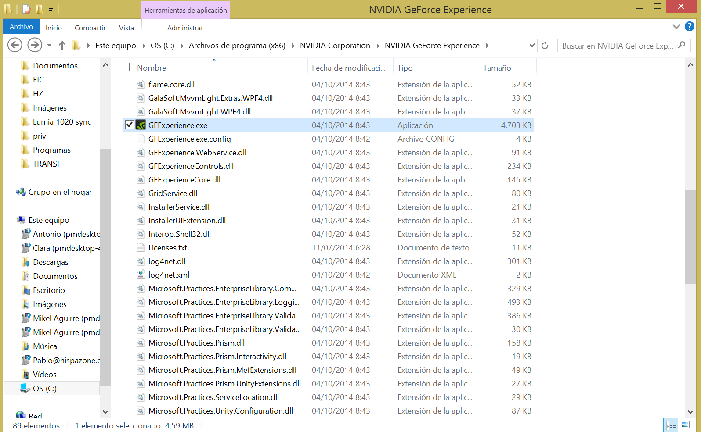Switch to details view icon
The height and width of the screenshot is (432, 701).
click(671, 425)
